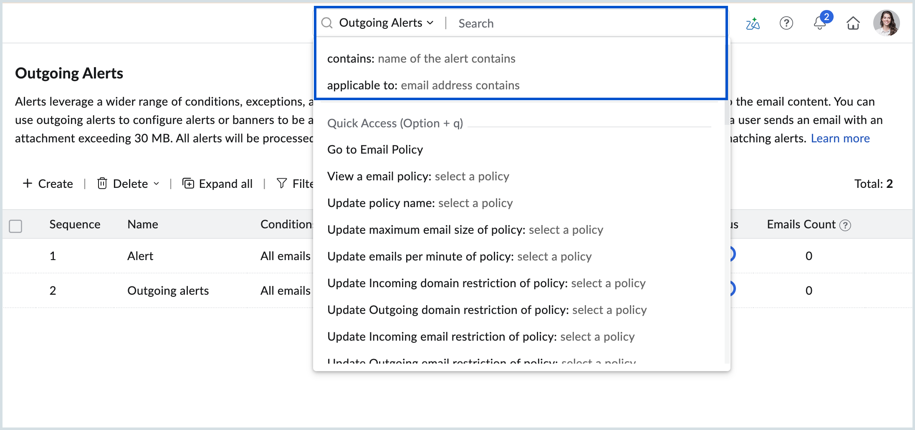Select Go to Email Policy quick access

(x=375, y=149)
